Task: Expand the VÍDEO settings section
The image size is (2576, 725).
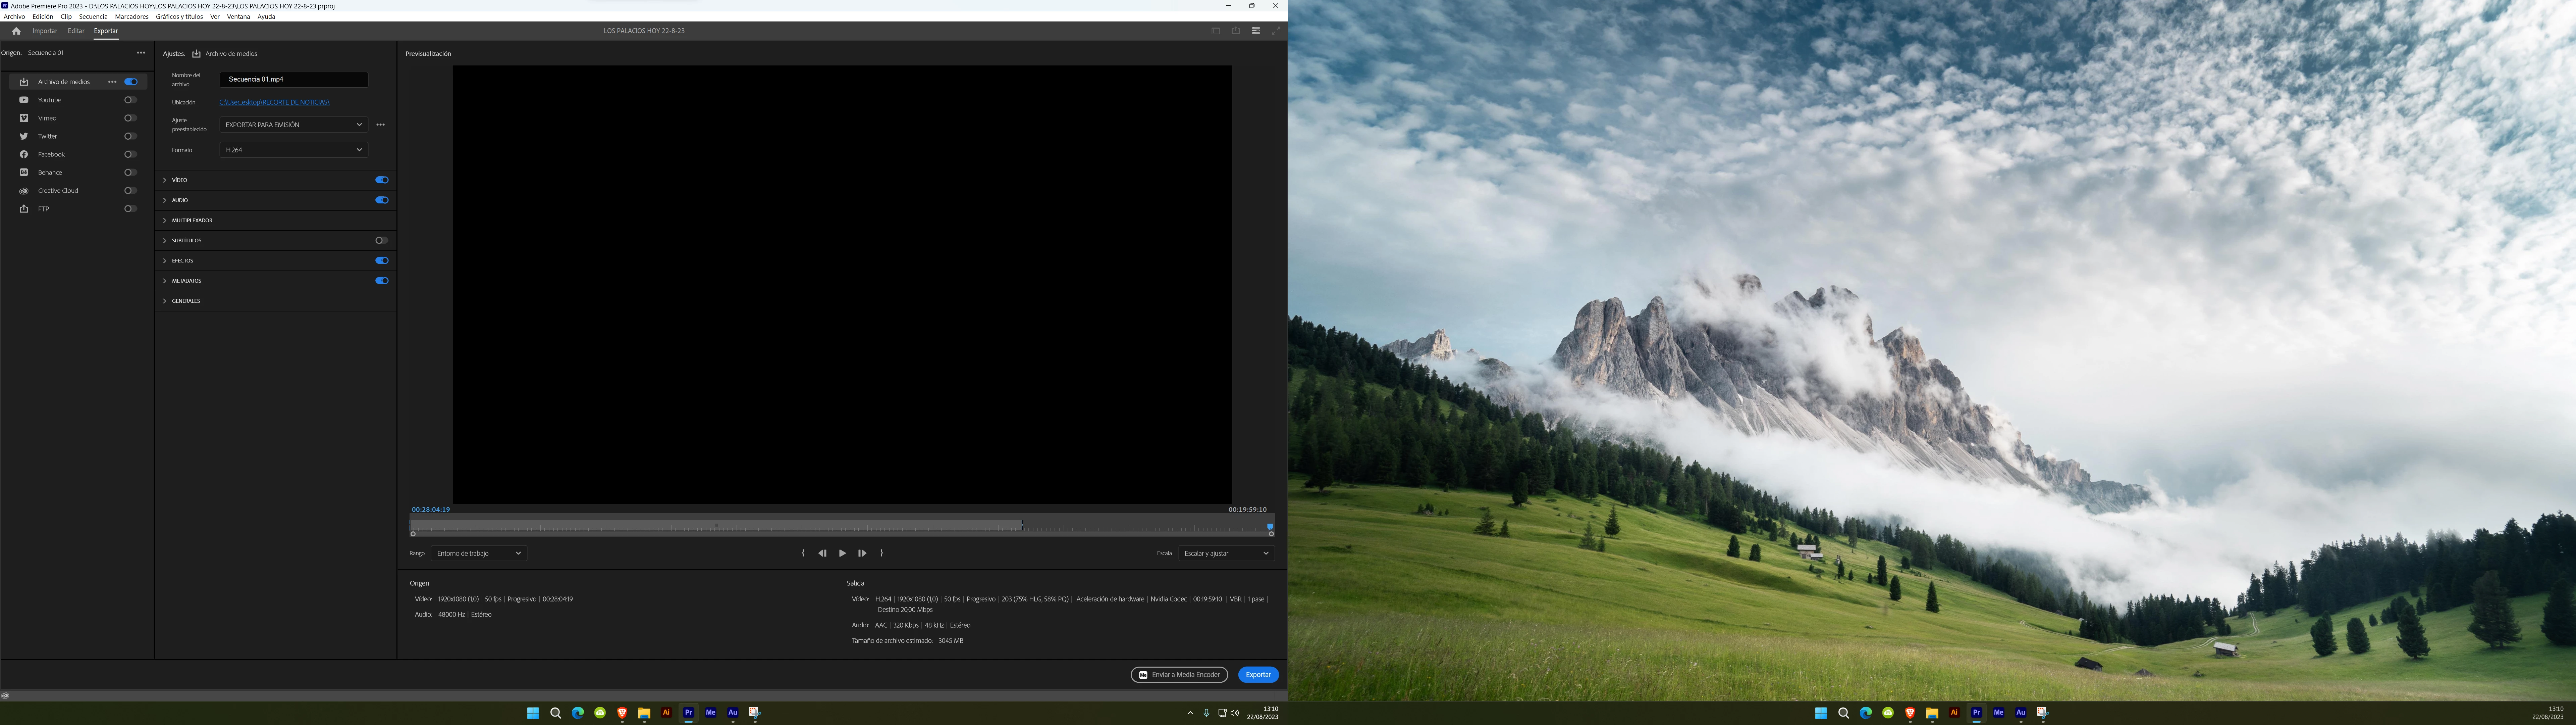Action: tap(180, 180)
